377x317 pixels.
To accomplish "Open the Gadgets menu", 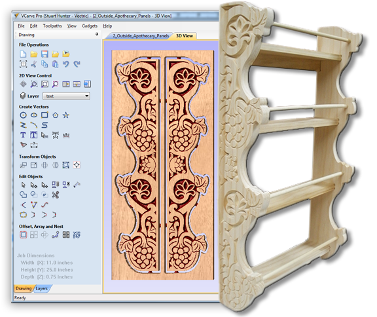I will point(90,26).
